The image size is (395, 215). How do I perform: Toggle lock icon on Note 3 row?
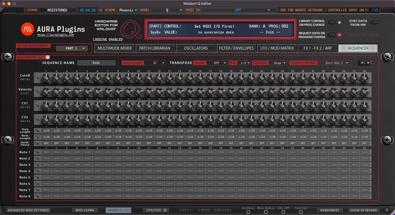(x=37, y=165)
